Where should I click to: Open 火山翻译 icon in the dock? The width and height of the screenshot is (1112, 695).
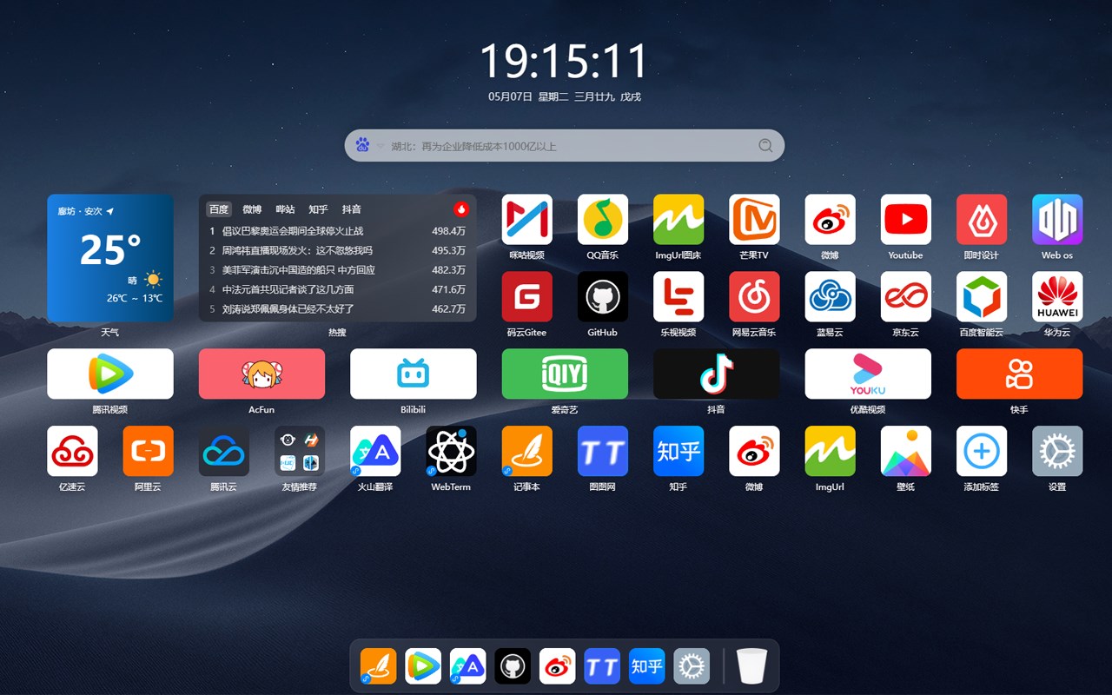pos(468,666)
